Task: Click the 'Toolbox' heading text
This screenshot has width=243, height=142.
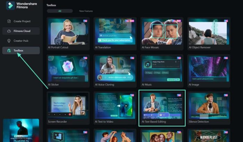Action: point(51,5)
